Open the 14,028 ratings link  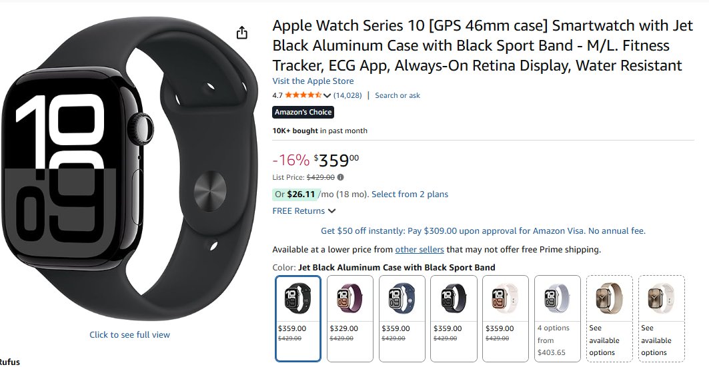point(347,95)
